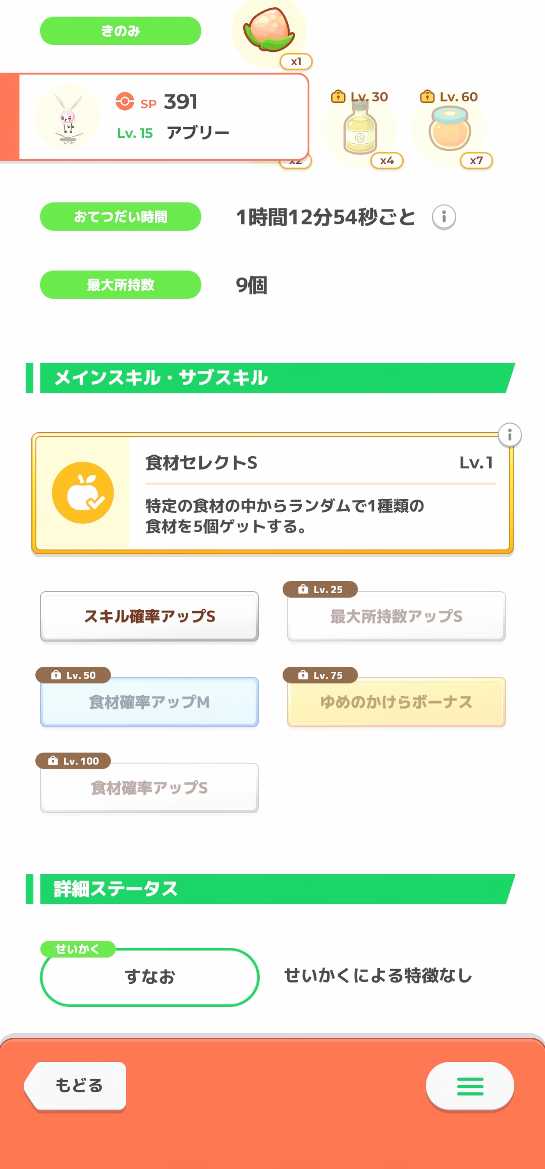This screenshot has height=1169, width=545.
Task: Tap the locked 食材確率アップM sub skill
Action: pos(149,702)
